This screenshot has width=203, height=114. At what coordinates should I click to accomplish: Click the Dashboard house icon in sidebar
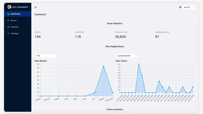[x=8, y=14]
